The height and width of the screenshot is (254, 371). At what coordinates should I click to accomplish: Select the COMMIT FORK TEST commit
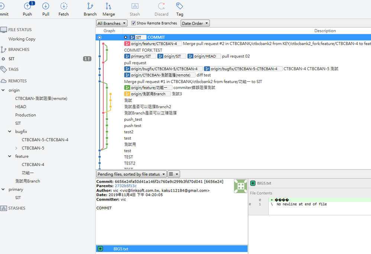click(143, 50)
